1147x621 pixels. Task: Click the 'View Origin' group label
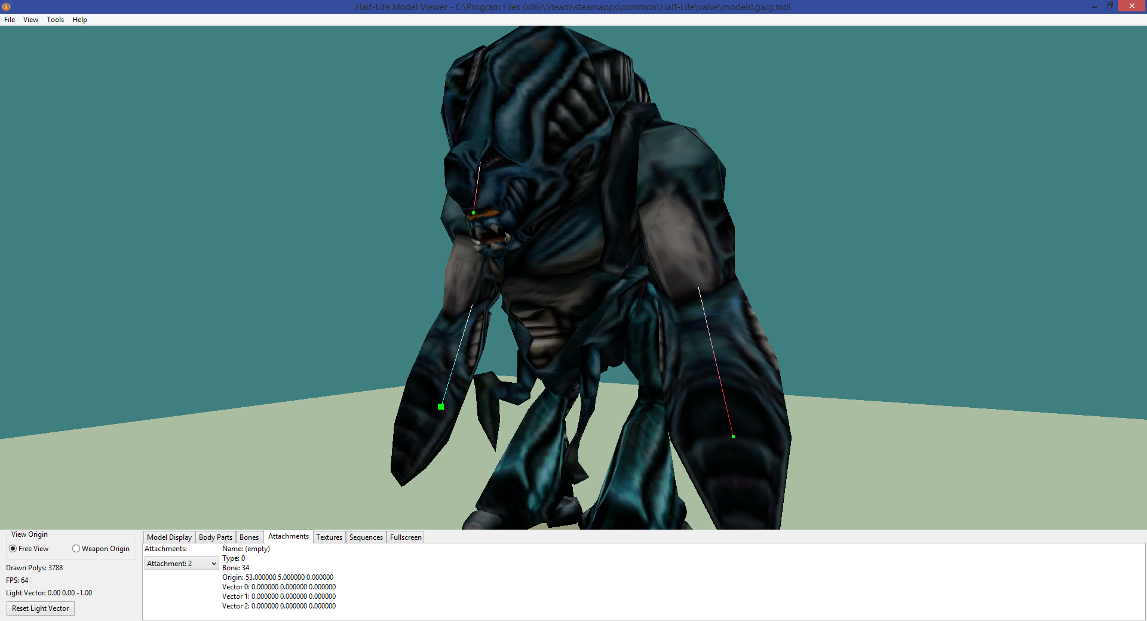point(29,534)
